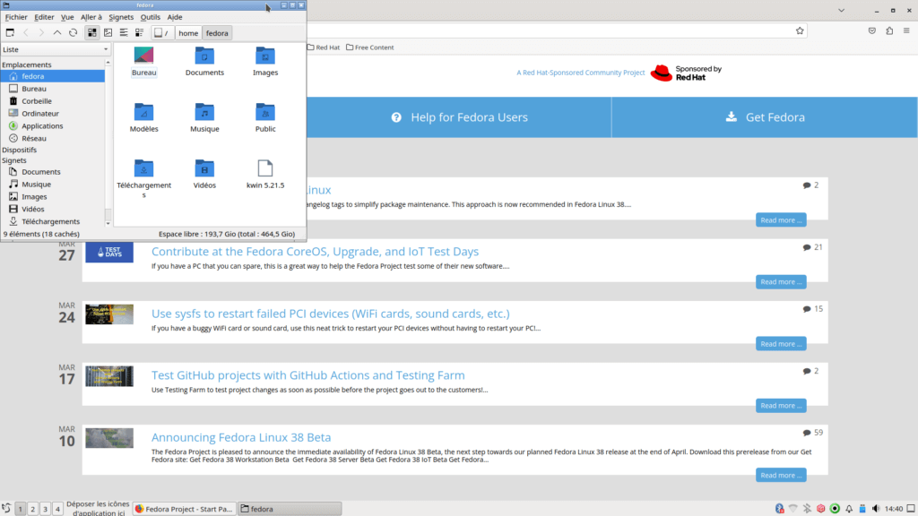
Task: Switch to detailed list view
Action: pyautogui.click(x=139, y=33)
